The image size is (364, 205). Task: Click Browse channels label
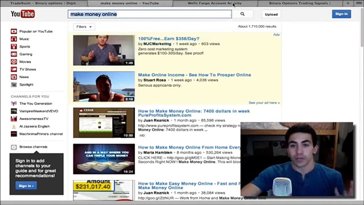(x=33, y=147)
